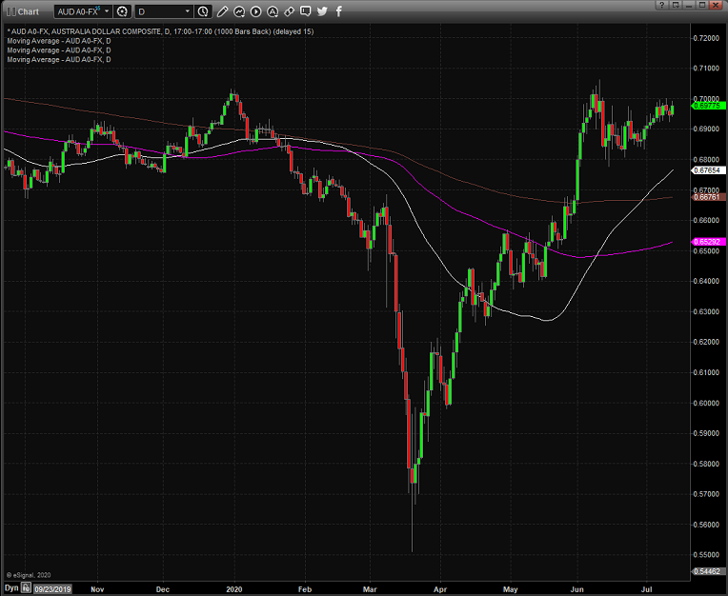
Task: Open the symbol settings gear icon
Action: 122,11
